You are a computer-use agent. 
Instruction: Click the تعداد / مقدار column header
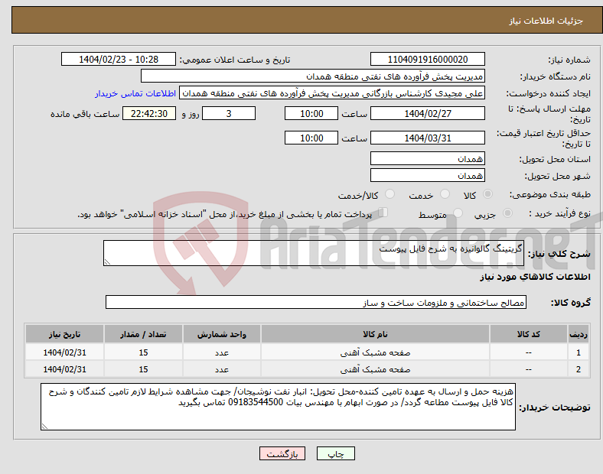tap(143, 334)
